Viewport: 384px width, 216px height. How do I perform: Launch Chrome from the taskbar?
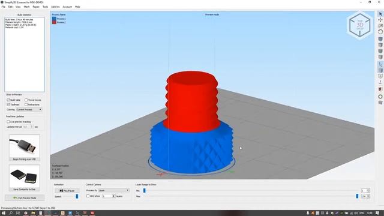pos(25,213)
